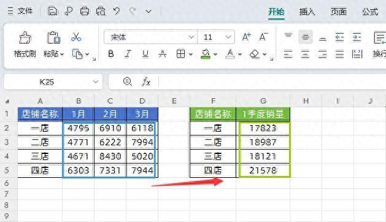Click the Print icon

tap(85, 11)
